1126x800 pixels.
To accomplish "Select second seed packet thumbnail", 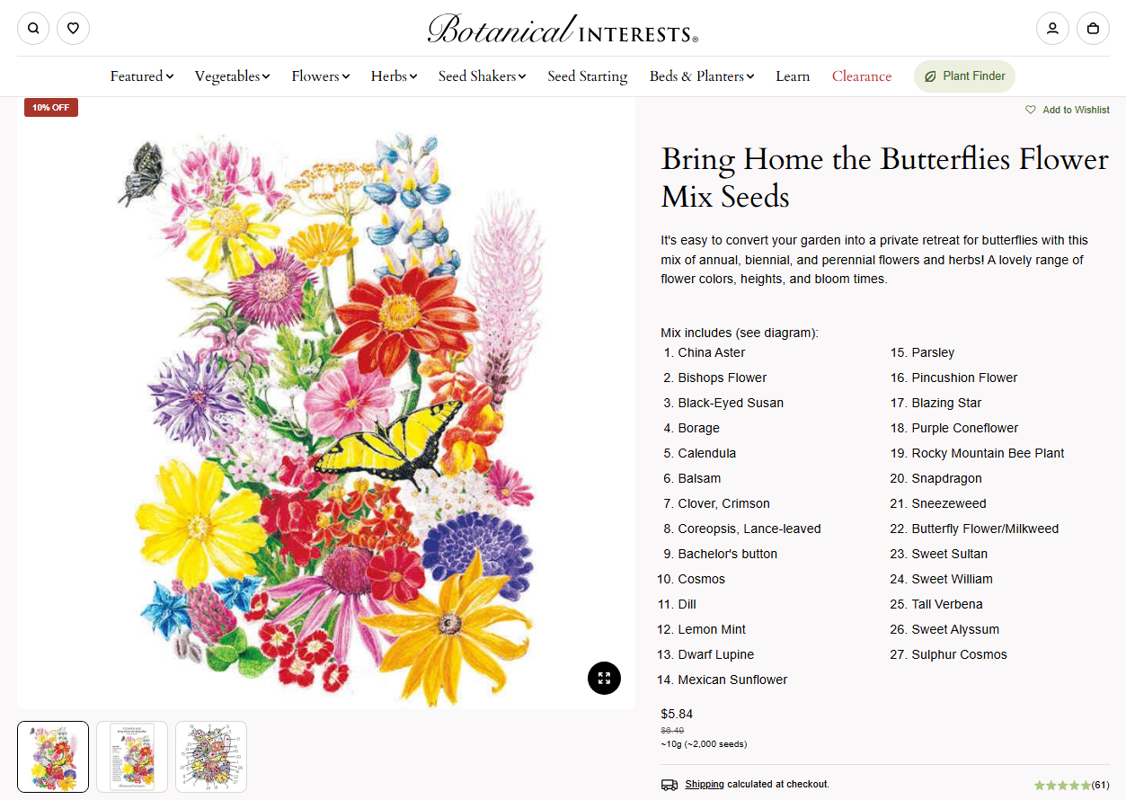I will pyautogui.click(x=132, y=757).
